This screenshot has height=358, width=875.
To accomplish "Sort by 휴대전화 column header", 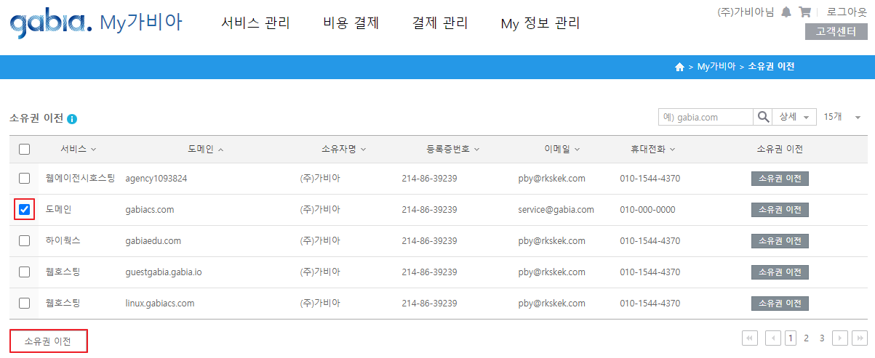I will tap(652, 149).
